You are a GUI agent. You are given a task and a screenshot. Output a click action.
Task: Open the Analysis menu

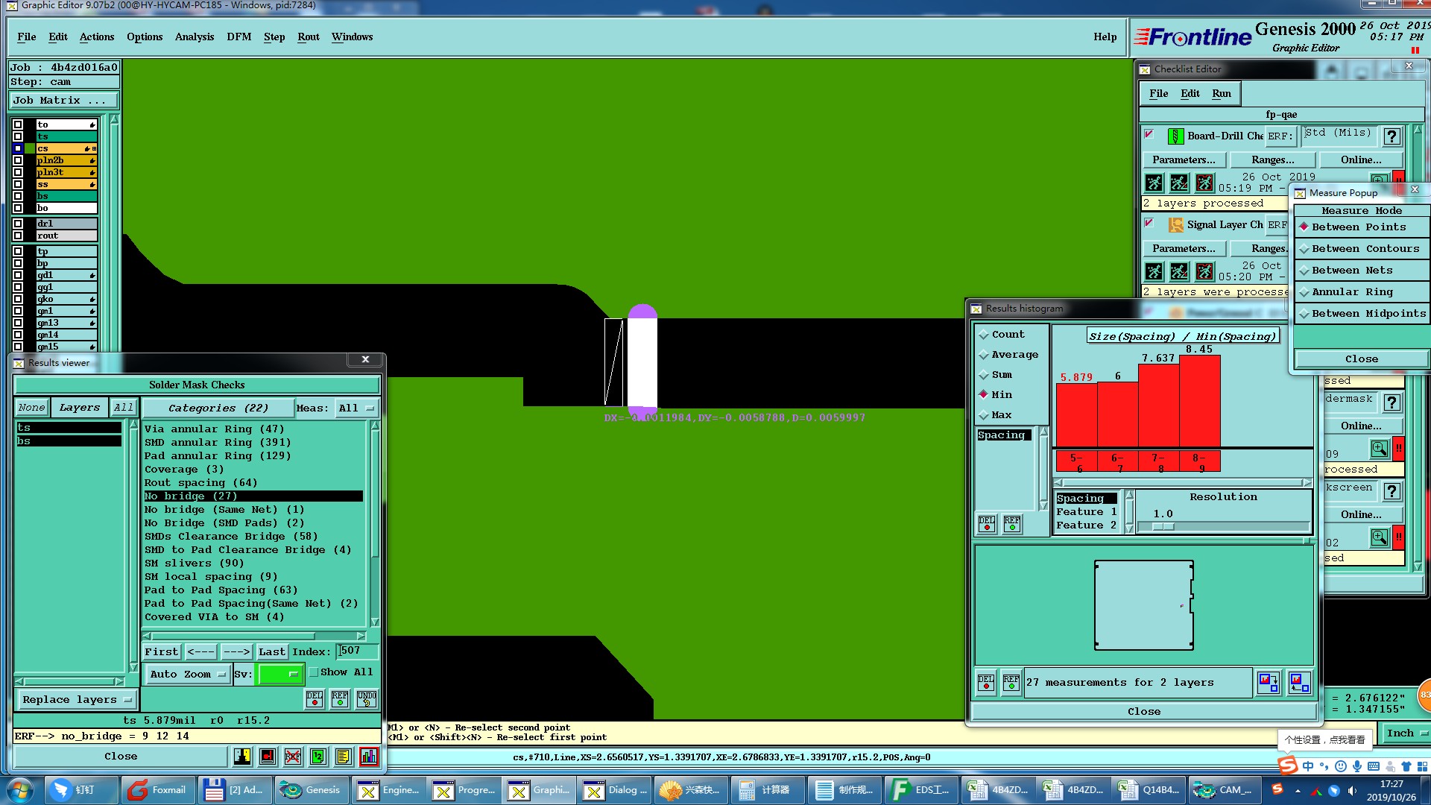pos(195,37)
